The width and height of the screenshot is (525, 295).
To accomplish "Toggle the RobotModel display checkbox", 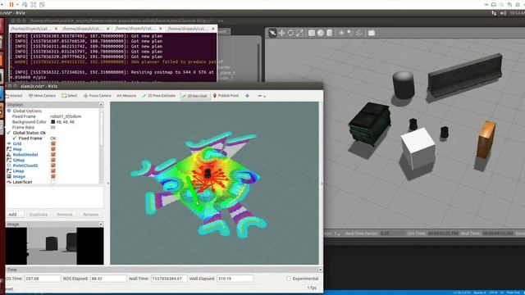I will click(x=52, y=155).
